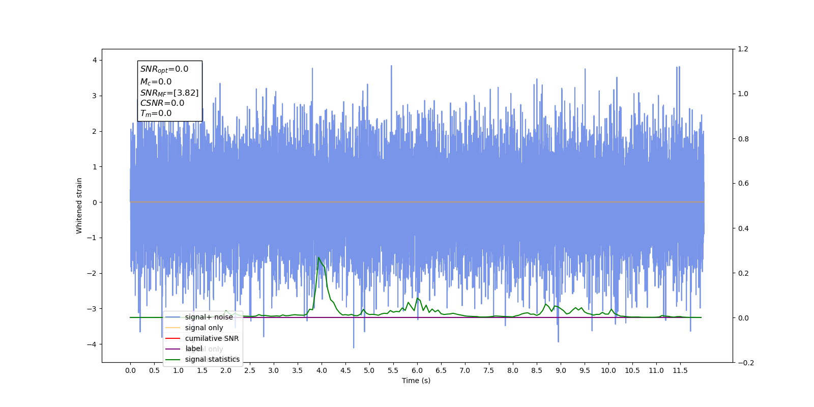Click the SNR_MF=[3.82] annotation text

pyautogui.click(x=169, y=93)
